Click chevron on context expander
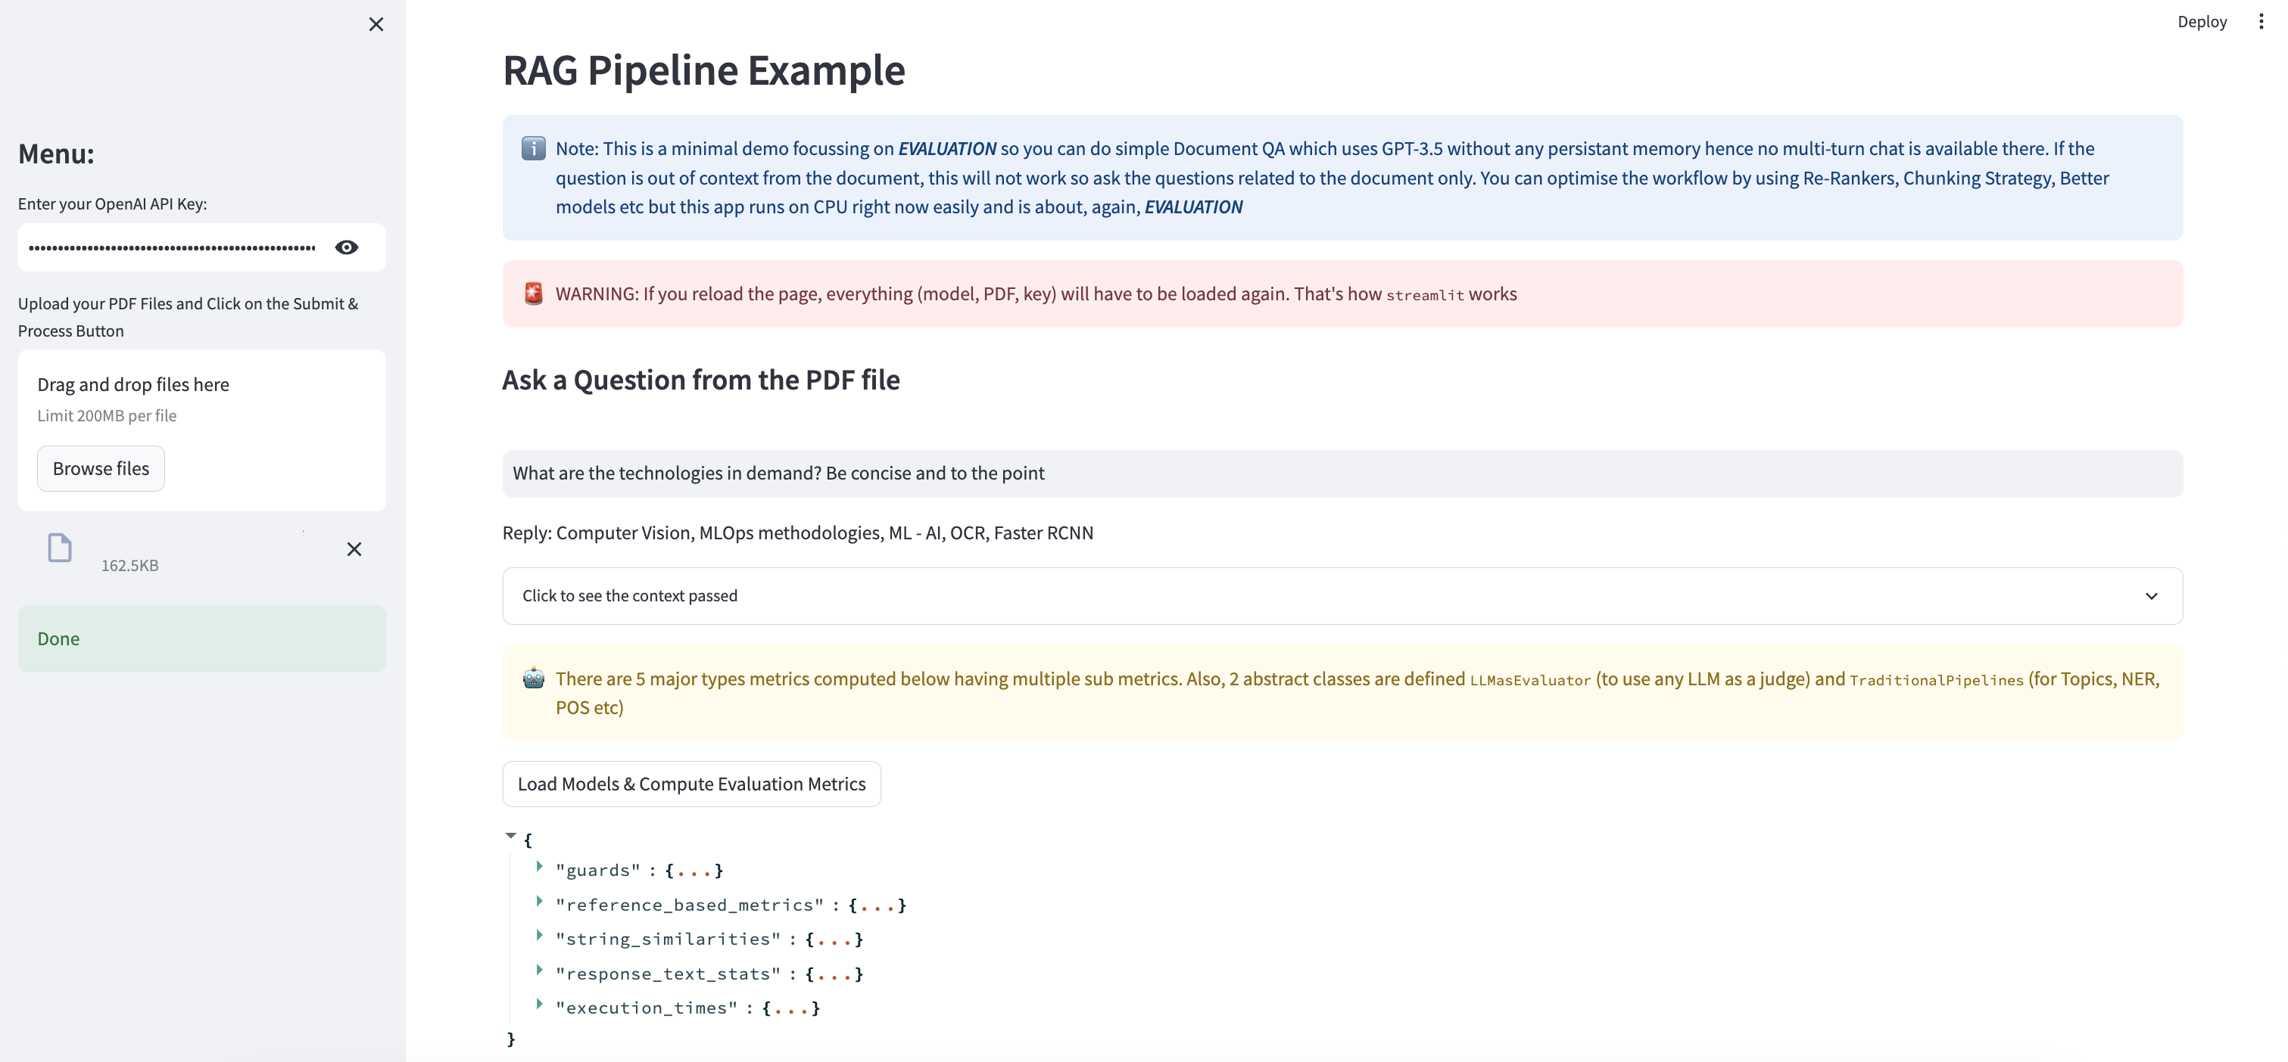Image resolution: width=2288 pixels, height=1062 pixels. pos(2150,595)
